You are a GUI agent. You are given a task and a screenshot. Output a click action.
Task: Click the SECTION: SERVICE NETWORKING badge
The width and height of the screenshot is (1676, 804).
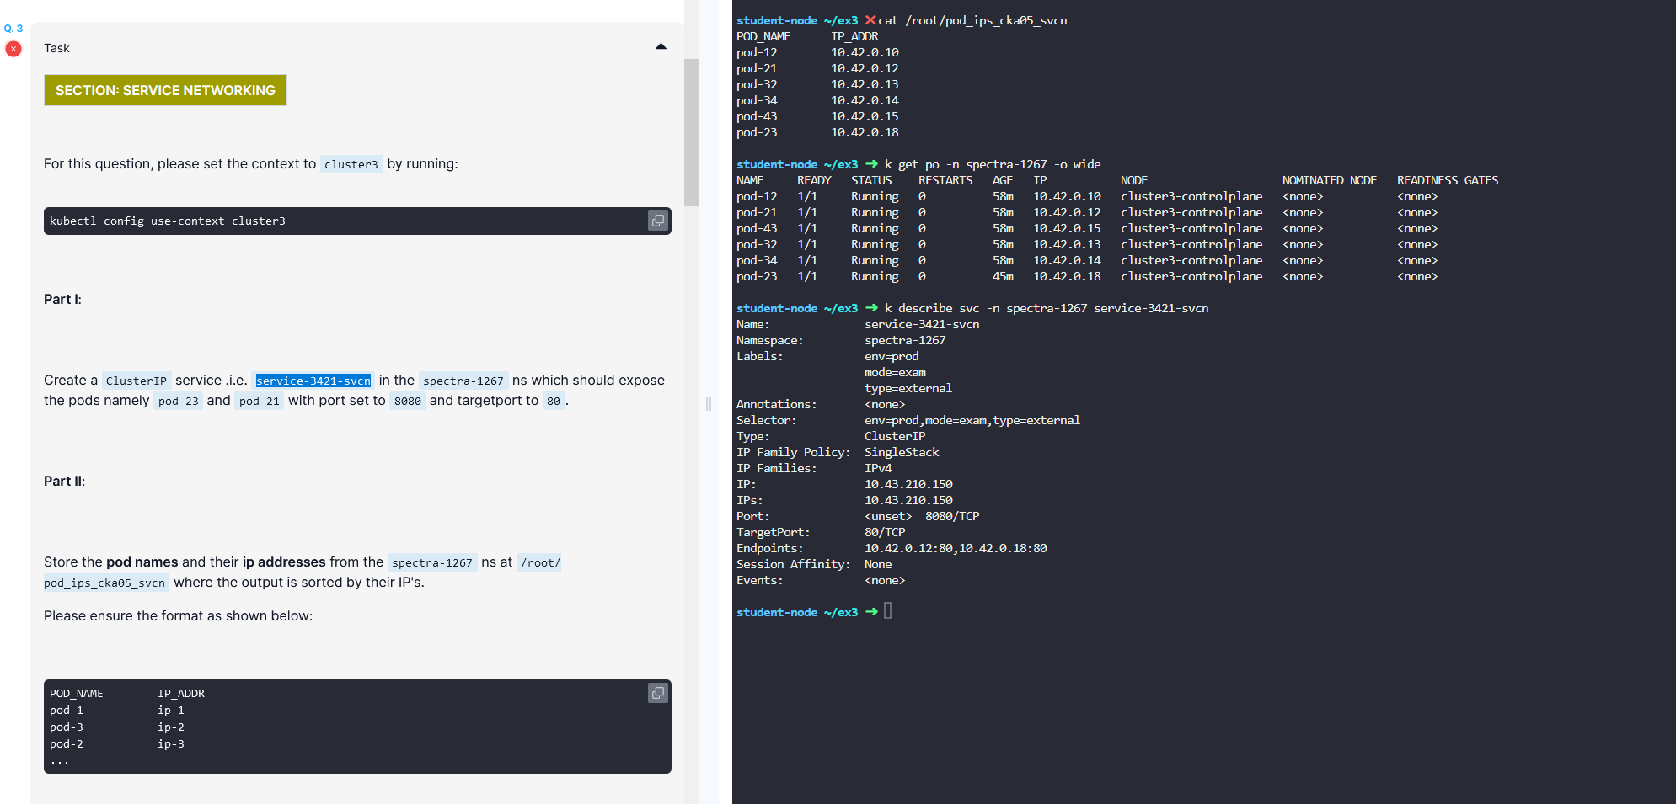pos(165,90)
